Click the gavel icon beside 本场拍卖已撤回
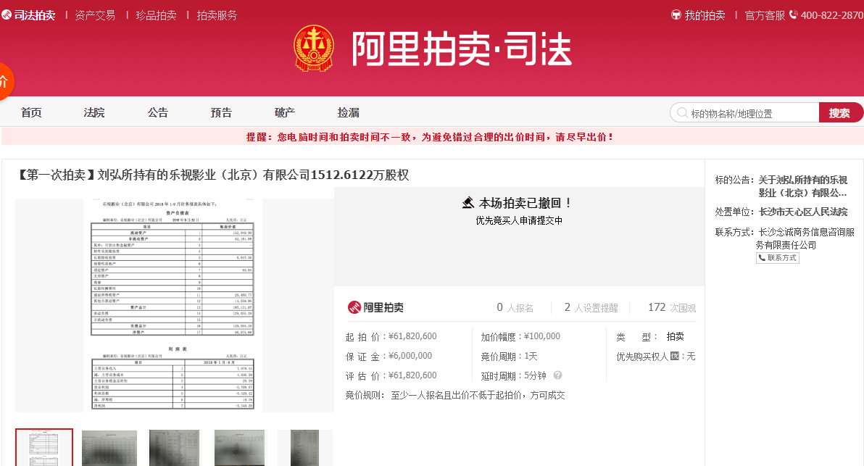The height and width of the screenshot is (466, 864). [468, 203]
